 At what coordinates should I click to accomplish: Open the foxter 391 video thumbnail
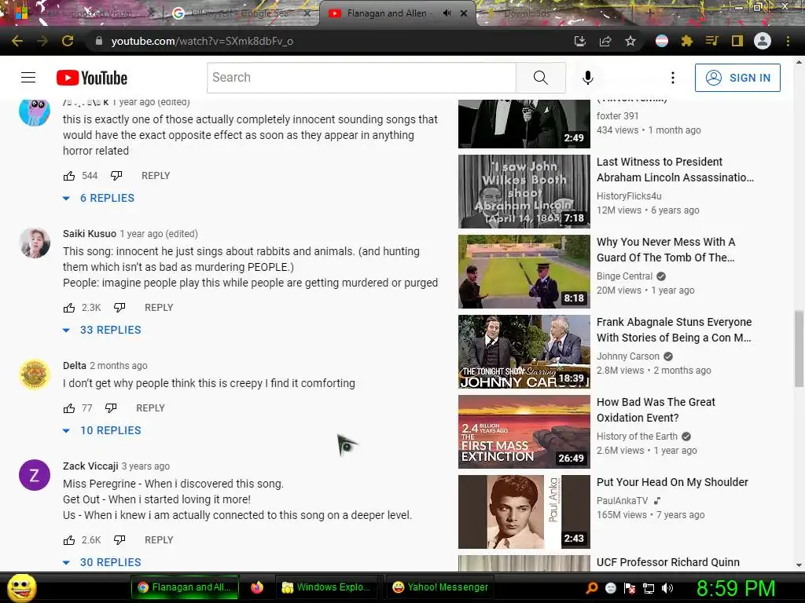click(524, 123)
